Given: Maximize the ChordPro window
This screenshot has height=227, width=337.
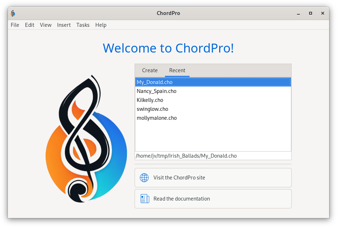Looking at the screenshot, I should pyautogui.click(x=310, y=13).
